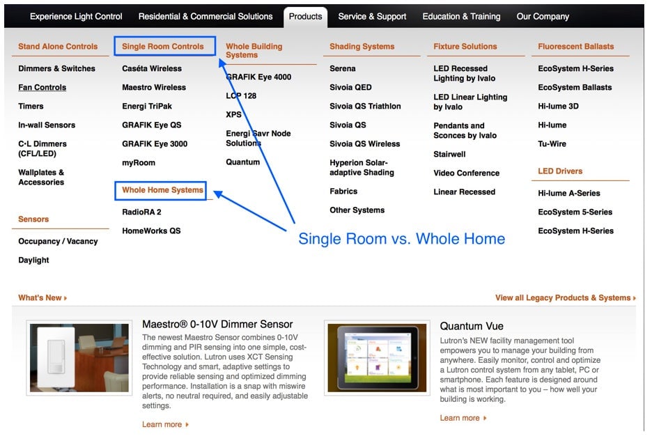Go to Wallplates & Accessories
The height and width of the screenshot is (443, 652).
(41, 177)
